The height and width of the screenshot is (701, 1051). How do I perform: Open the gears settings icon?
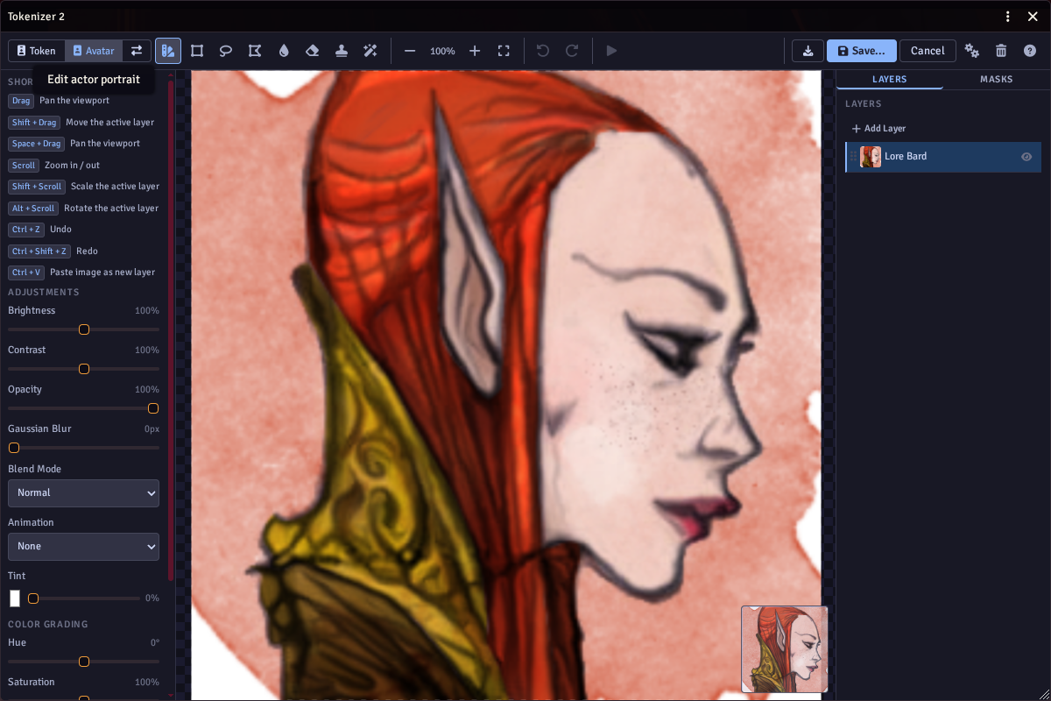pos(972,51)
